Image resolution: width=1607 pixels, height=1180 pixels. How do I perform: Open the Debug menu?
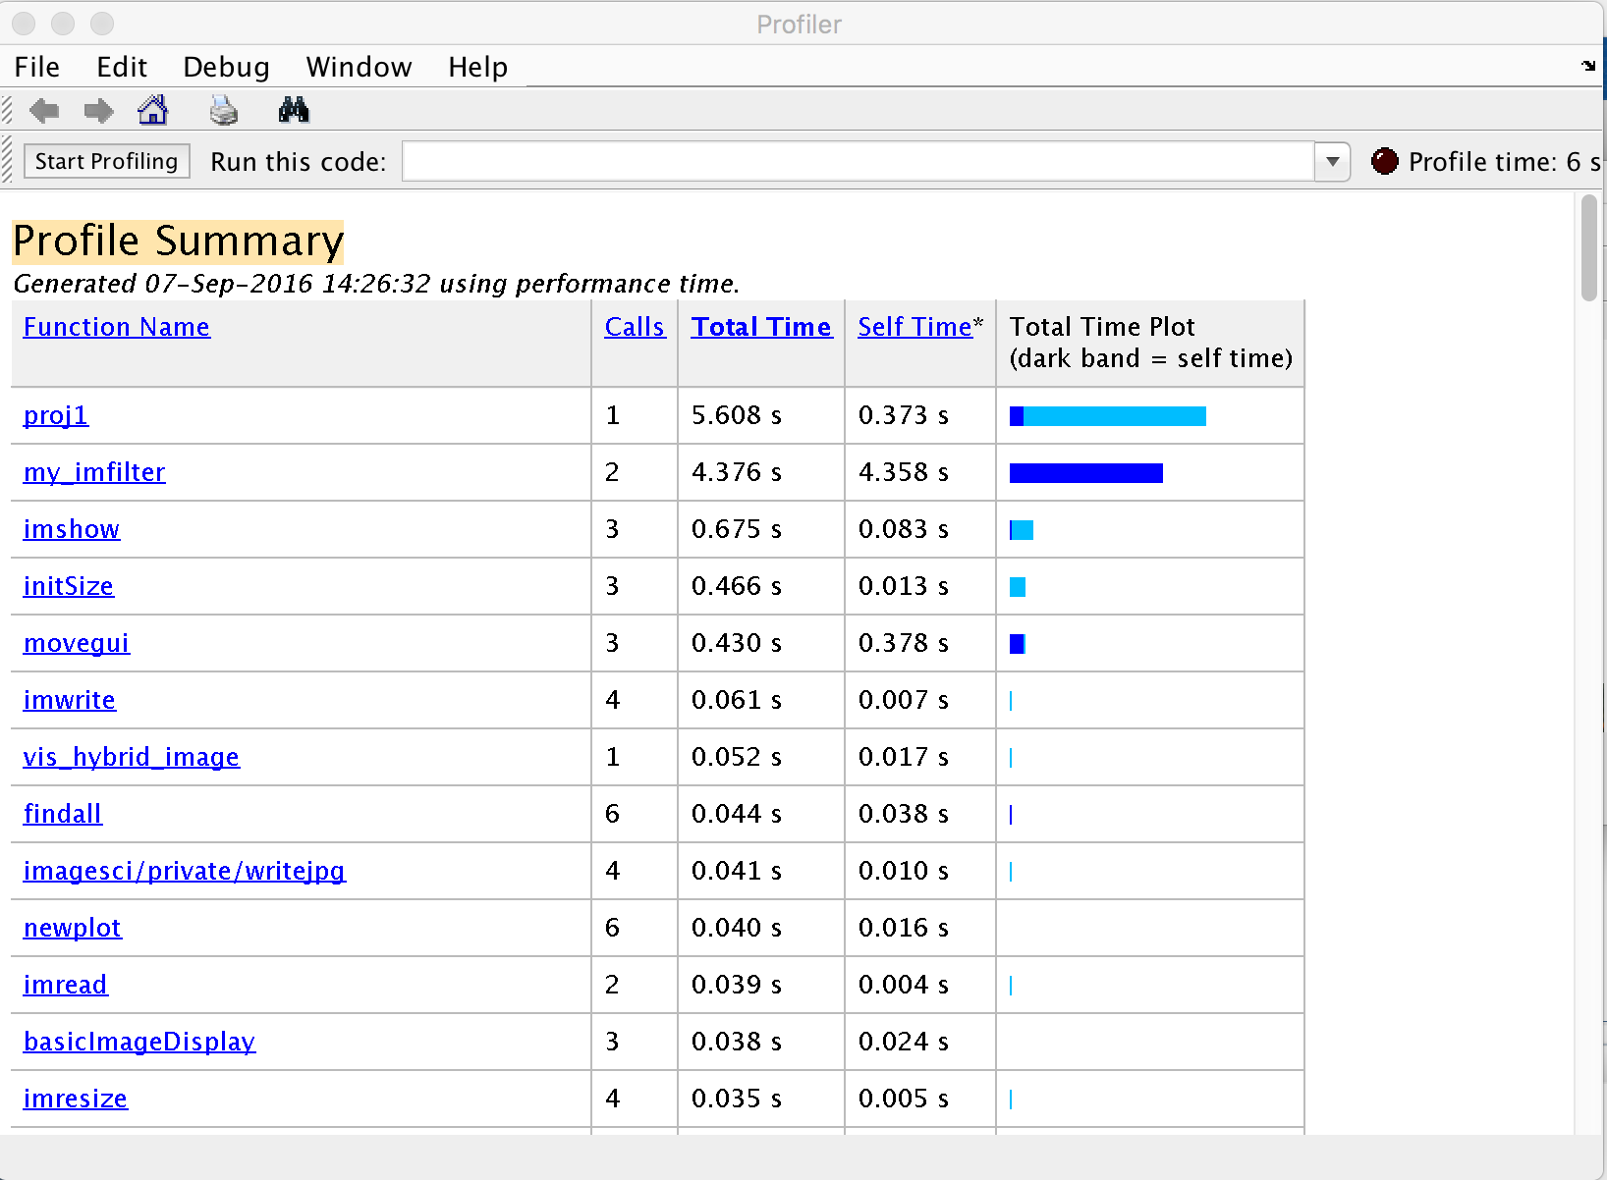click(226, 67)
